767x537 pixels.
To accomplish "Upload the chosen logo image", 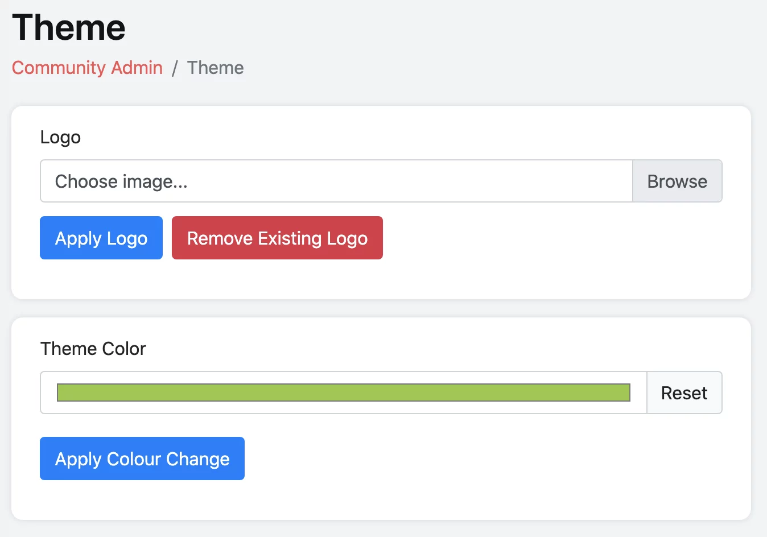I will (101, 238).
